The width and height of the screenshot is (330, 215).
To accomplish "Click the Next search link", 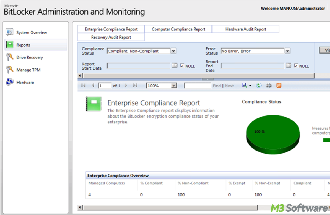I will point(229,86).
